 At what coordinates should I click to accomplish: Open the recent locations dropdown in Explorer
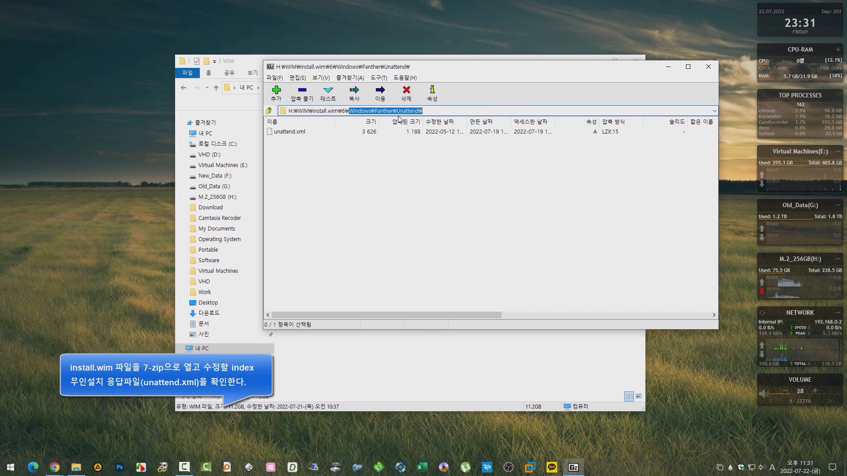(207, 88)
